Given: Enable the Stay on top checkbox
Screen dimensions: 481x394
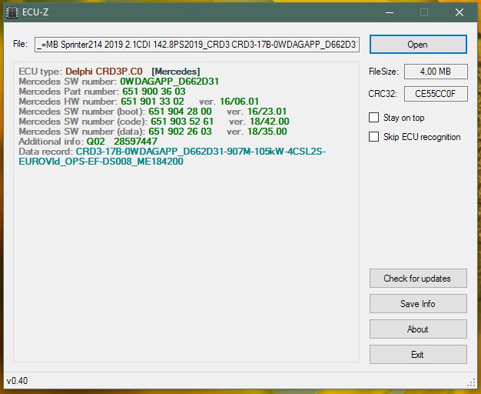Looking at the screenshot, I should (373, 118).
